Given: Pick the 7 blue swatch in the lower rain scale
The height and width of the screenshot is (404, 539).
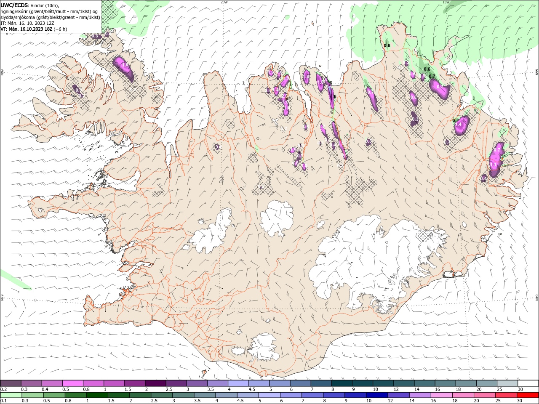Looking at the screenshot, I should (x=312, y=395).
